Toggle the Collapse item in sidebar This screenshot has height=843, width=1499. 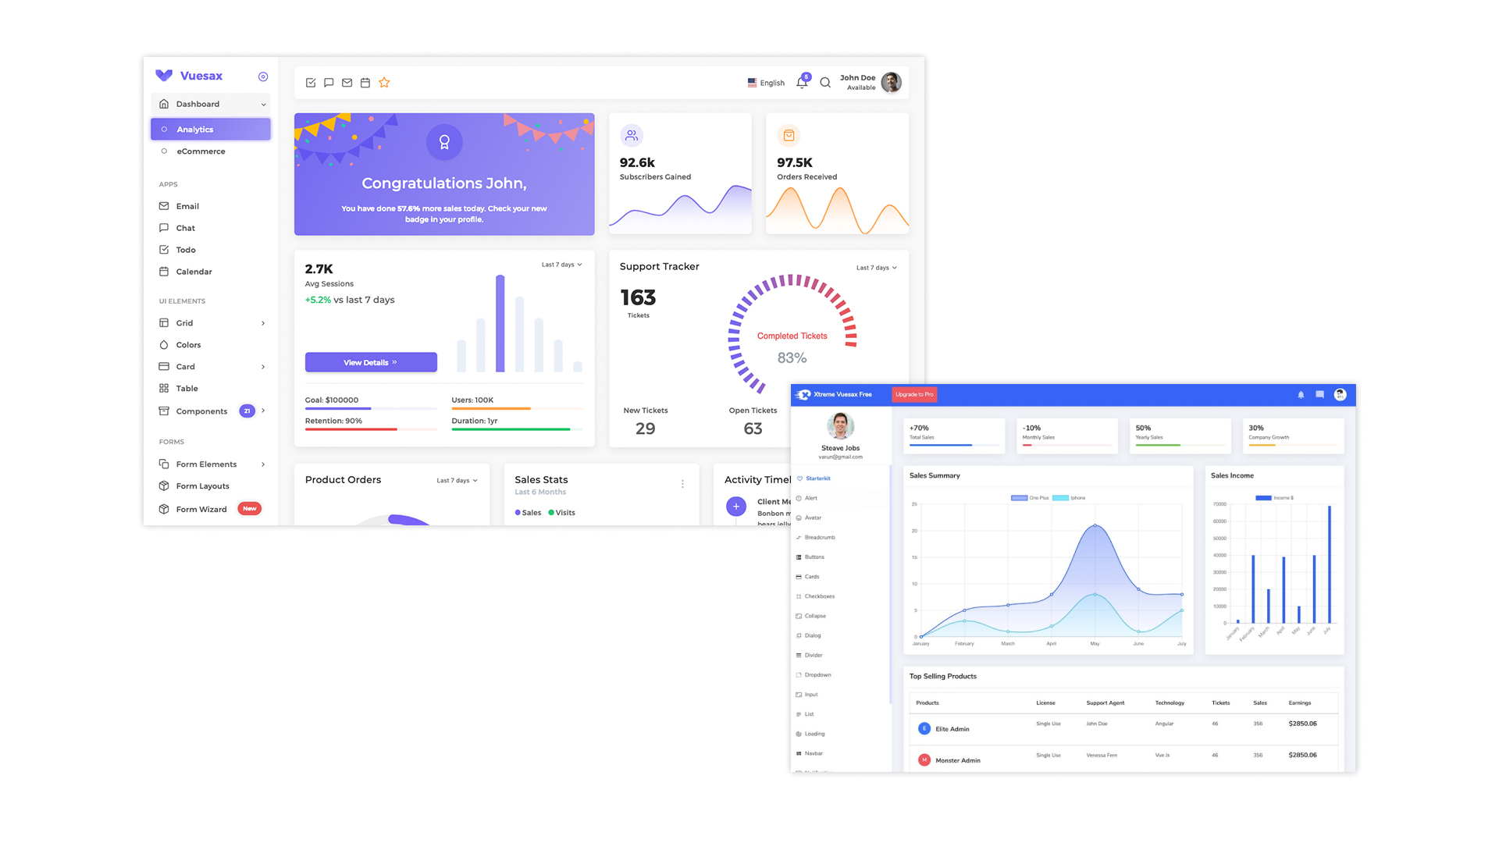pyautogui.click(x=814, y=616)
